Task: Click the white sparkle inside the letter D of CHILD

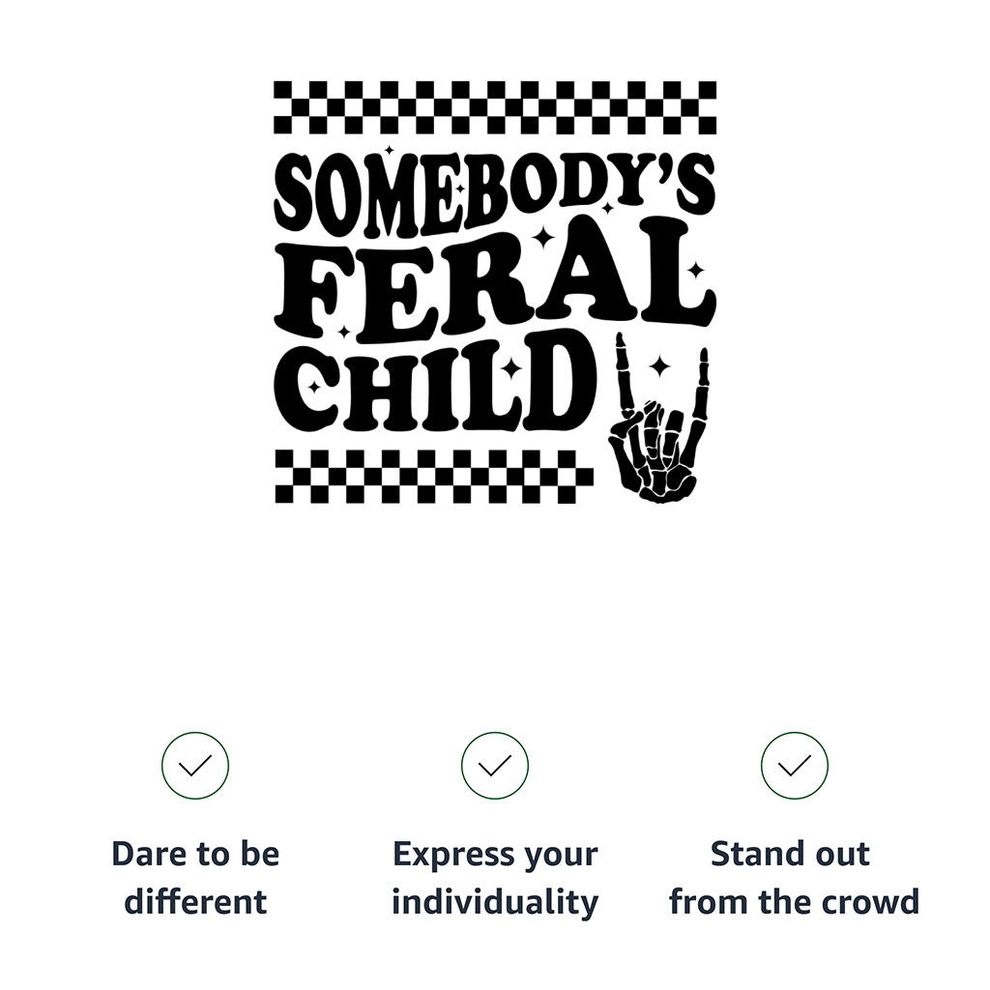Action: click(512, 368)
